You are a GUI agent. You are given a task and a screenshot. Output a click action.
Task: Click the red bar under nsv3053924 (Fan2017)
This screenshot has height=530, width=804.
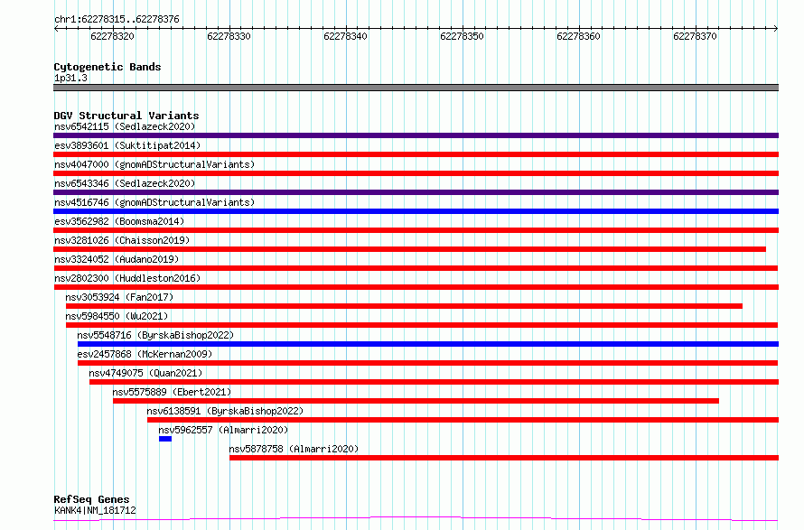(404, 306)
